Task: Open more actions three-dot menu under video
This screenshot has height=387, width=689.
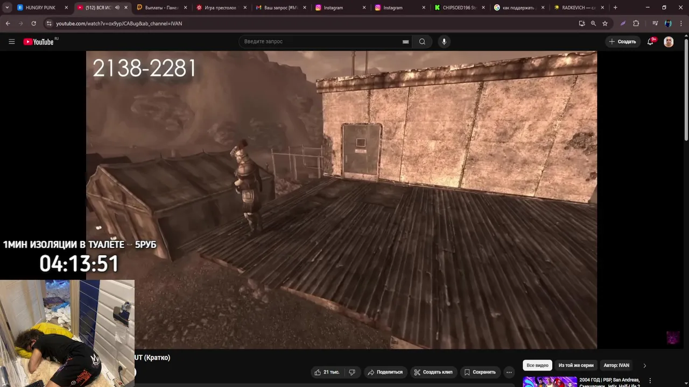Action: click(509, 372)
